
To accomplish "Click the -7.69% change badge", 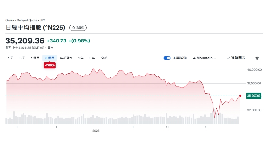I will point(50,65).
